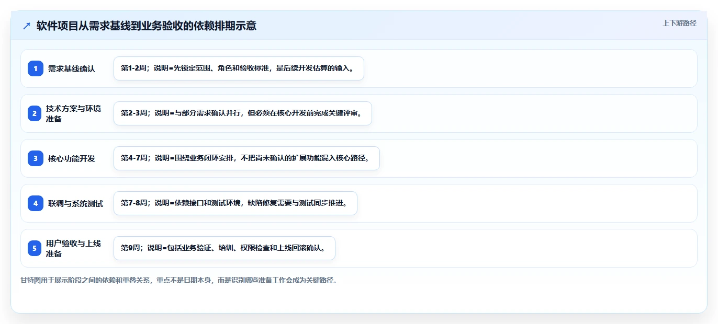This screenshot has width=718, height=324.
Task: Open the 第9周 schedule bar
Action: pos(224,248)
